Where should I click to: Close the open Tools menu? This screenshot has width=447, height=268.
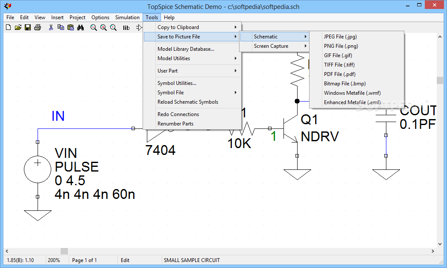[x=152, y=17]
